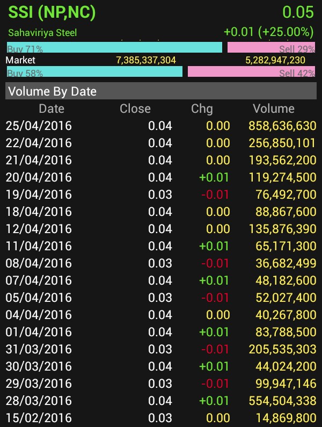Select market sell value 5,282,947,230
The height and width of the screenshot is (427, 322).
275,60
